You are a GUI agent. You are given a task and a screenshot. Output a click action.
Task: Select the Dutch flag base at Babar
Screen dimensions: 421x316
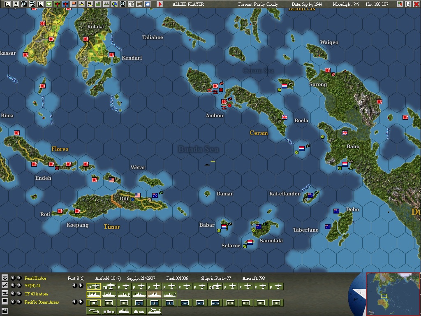coord(224,227)
